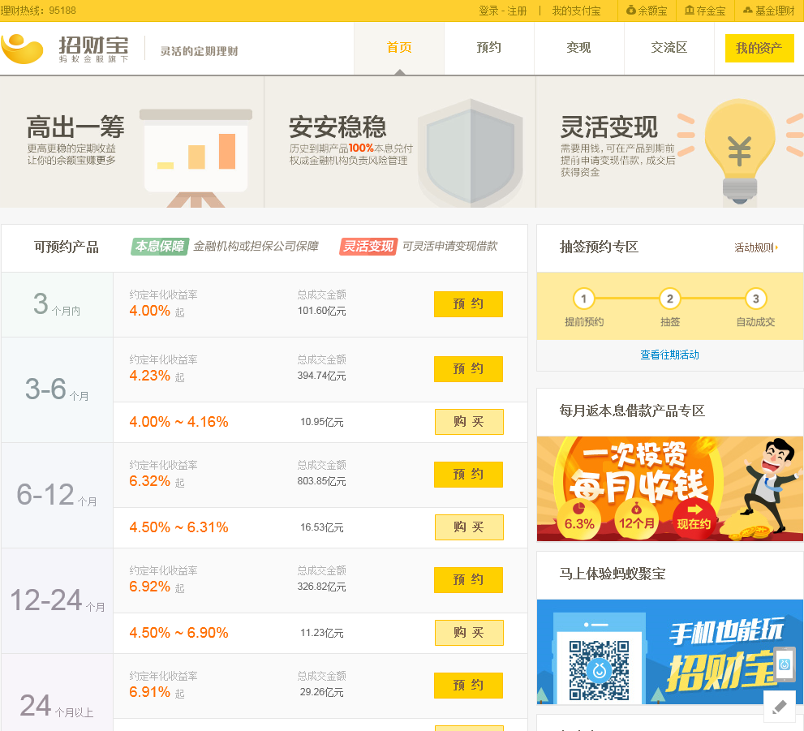
Task: Open 我的资产 button
Action: (x=759, y=48)
